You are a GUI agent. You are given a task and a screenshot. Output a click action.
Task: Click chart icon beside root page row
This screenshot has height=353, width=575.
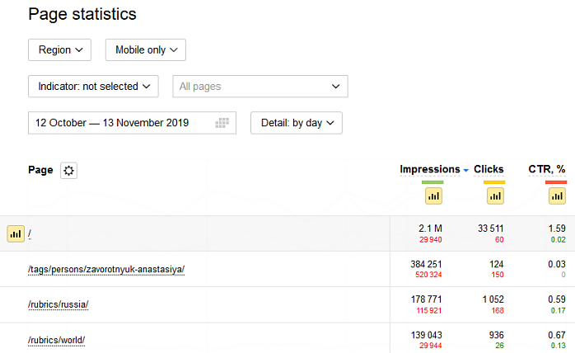click(x=16, y=234)
